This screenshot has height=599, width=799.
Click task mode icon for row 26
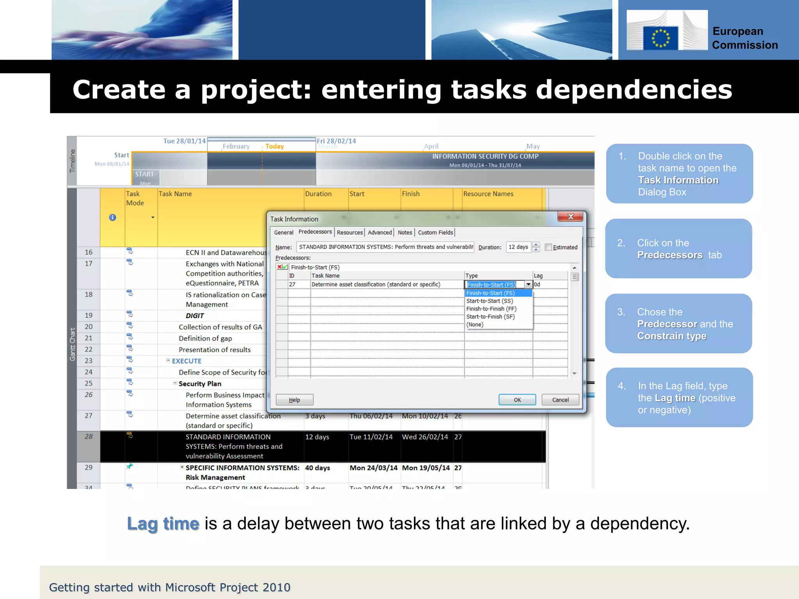pos(130,393)
